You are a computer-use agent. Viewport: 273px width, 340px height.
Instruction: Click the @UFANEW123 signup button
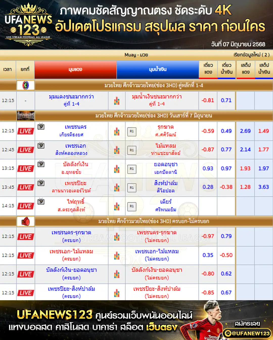pyautogui.click(x=247, y=333)
